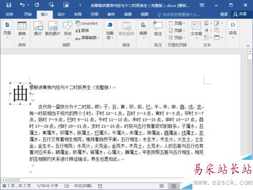Click paragraph line starting 古代将一昼夜分为十二时辰
Viewport: 253px width, 190px height.
(x=121, y=107)
